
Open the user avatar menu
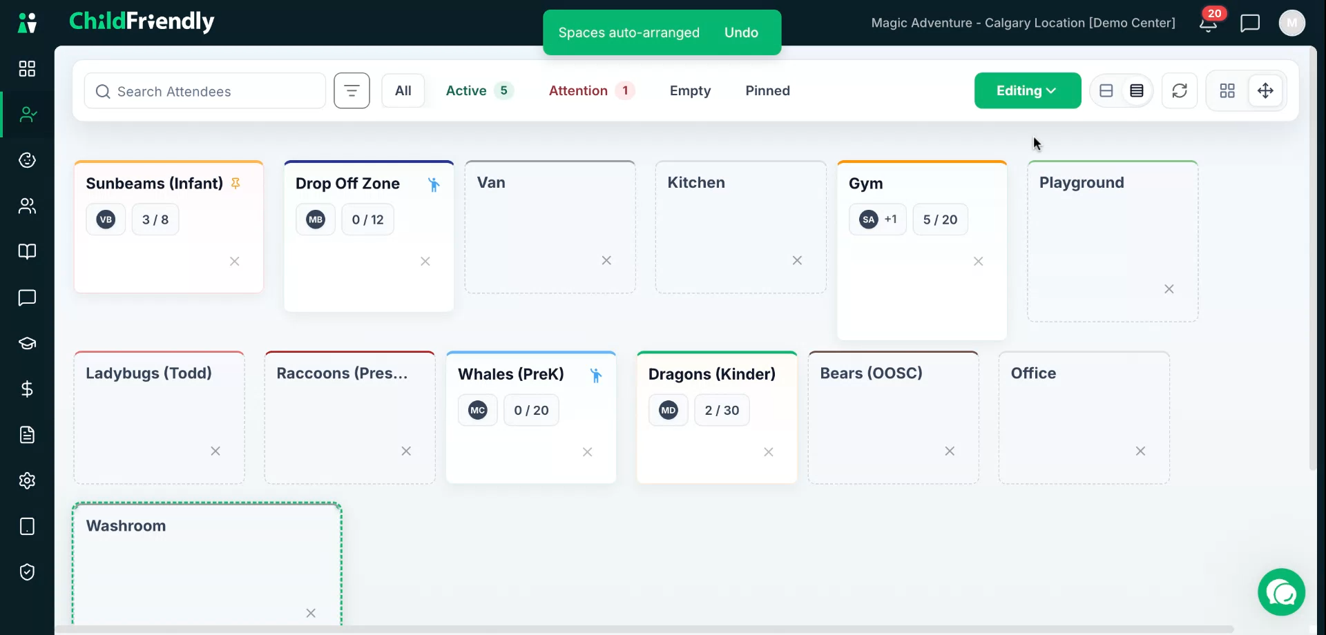click(x=1292, y=23)
